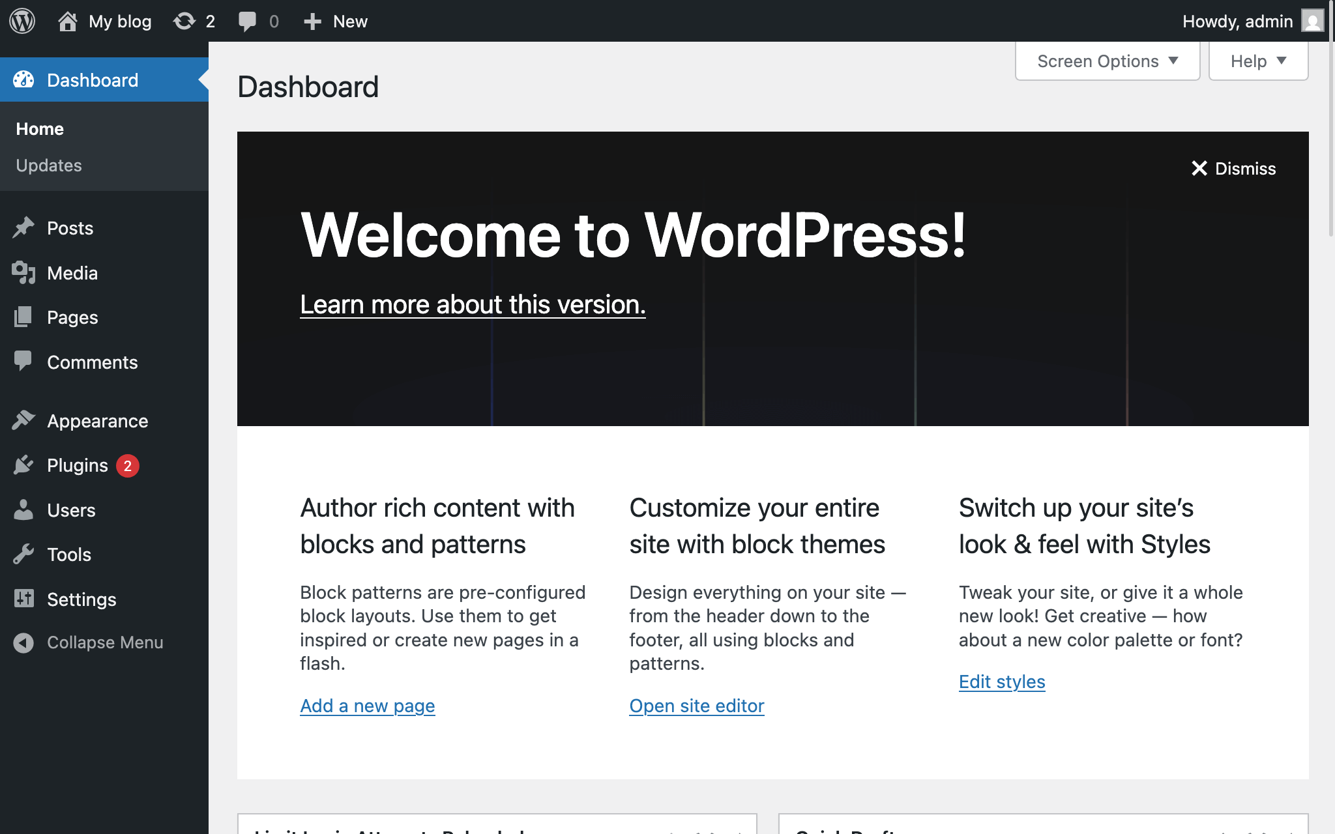This screenshot has height=834, width=1335.
Task: Go to Updates submenu item
Action: coord(49,165)
